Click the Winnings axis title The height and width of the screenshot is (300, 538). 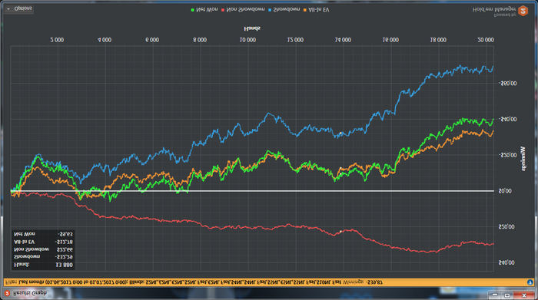pos(523,158)
